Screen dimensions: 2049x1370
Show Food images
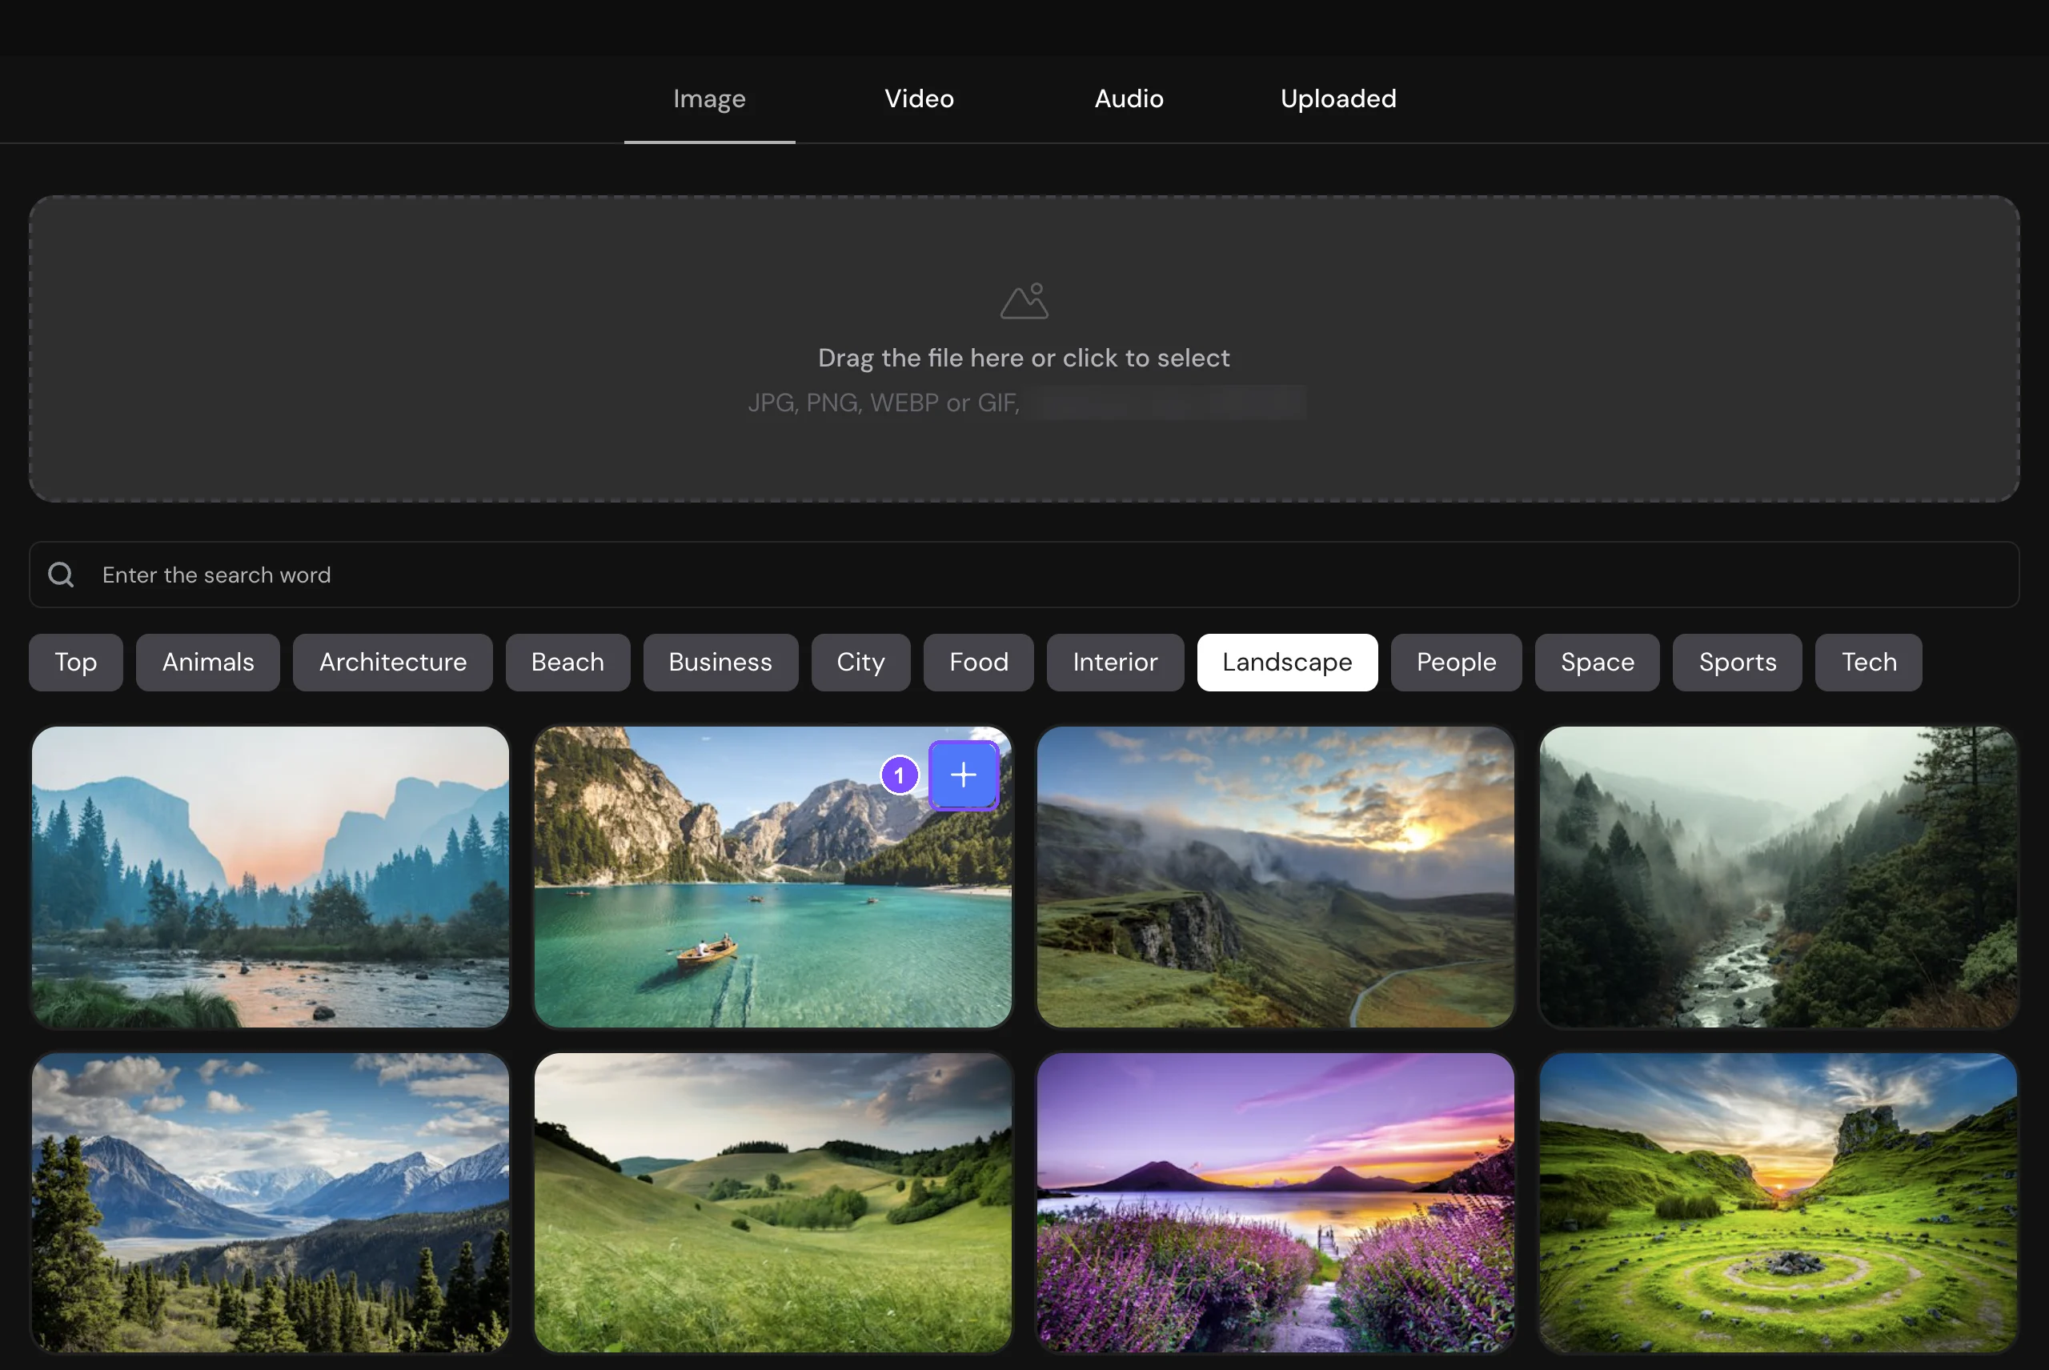[x=979, y=663]
